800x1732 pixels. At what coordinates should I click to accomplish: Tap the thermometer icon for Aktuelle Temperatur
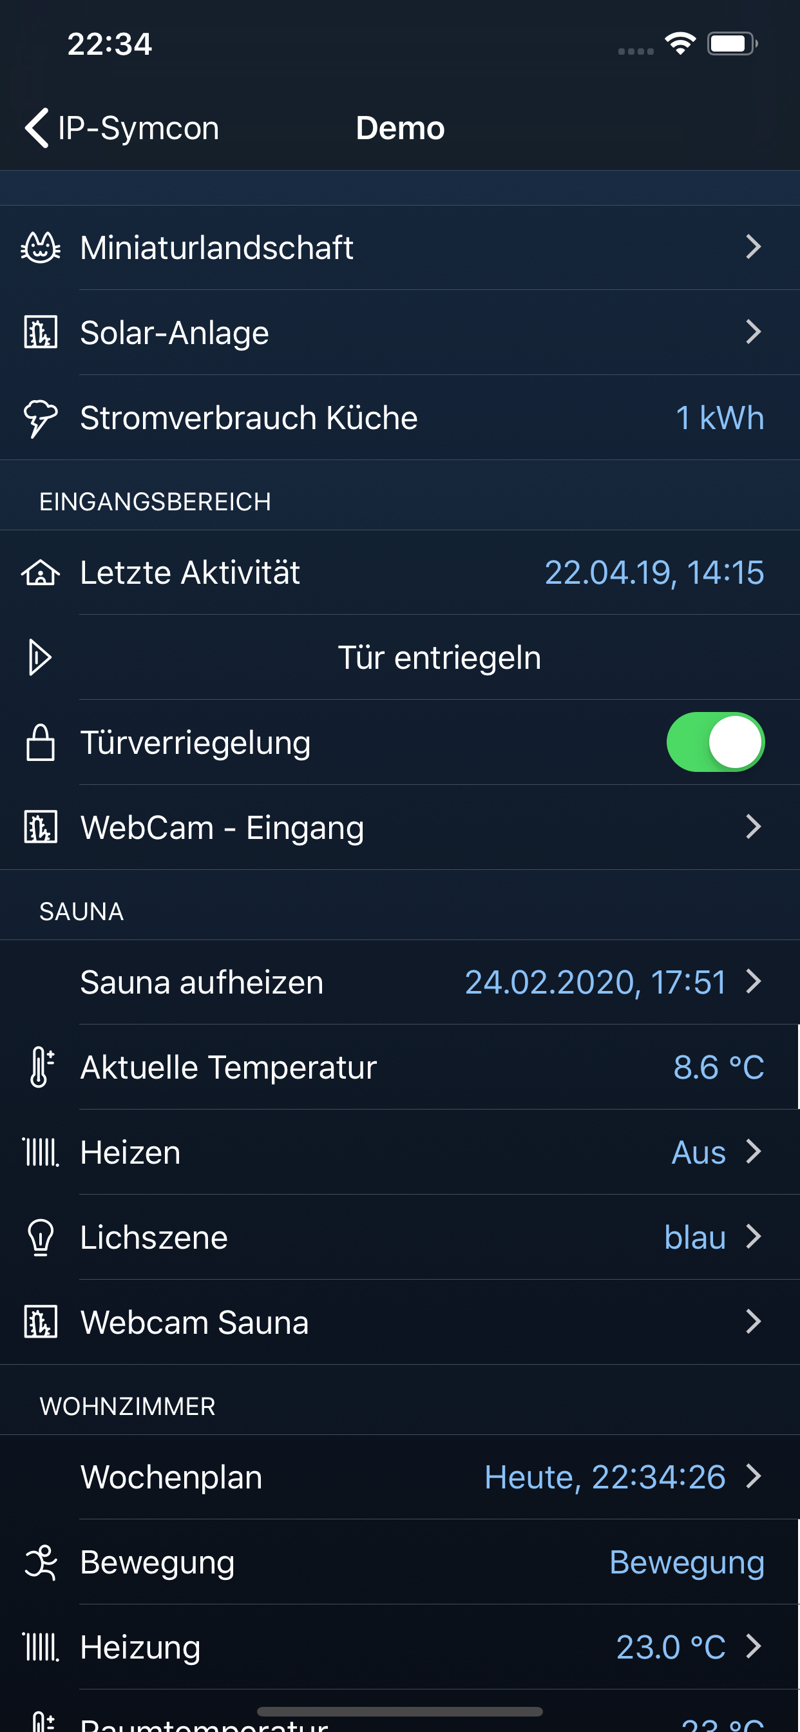click(41, 1067)
